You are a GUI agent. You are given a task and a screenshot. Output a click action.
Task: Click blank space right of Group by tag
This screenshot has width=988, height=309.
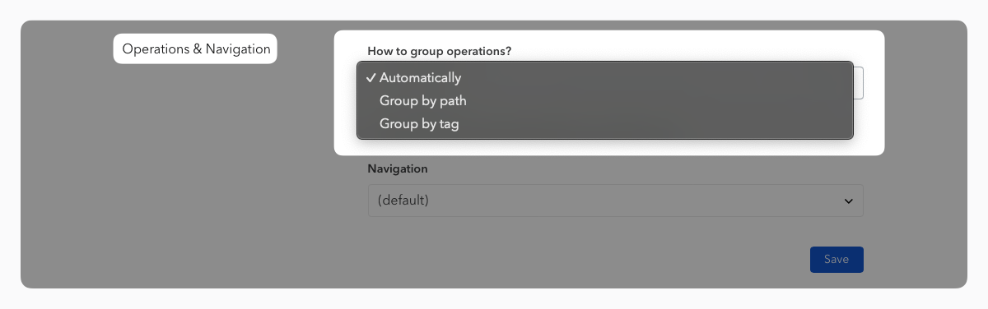(x=659, y=124)
